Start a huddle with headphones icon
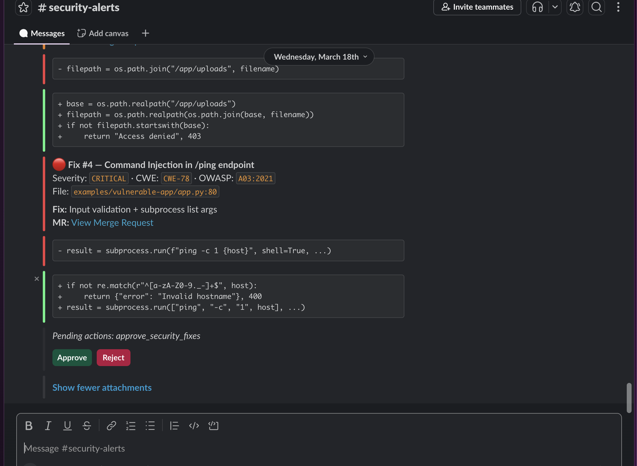 537,7
